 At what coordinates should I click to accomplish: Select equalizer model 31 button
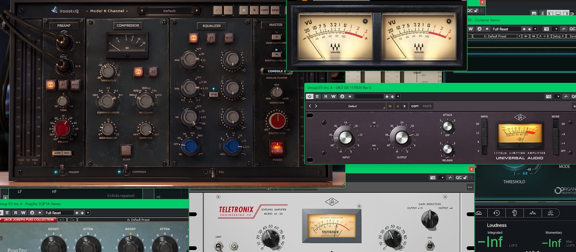[x=211, y=38]
